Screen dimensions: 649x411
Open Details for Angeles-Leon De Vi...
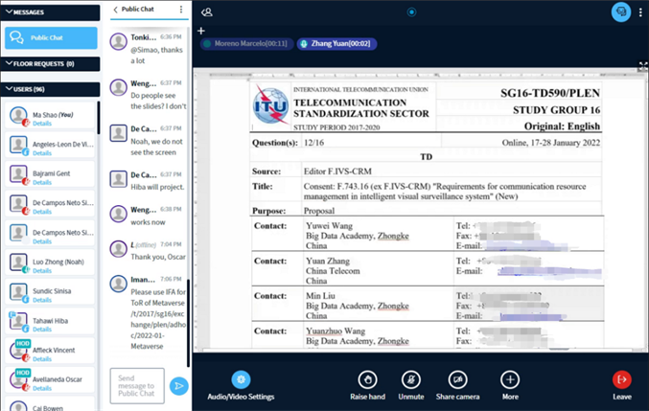42,153
